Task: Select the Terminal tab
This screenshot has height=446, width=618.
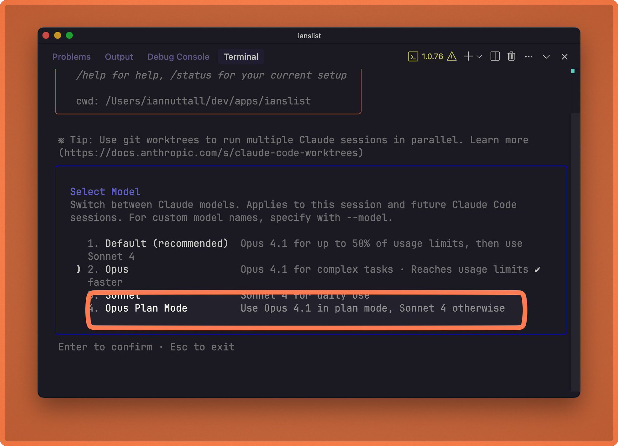Action: coord(241,57)
